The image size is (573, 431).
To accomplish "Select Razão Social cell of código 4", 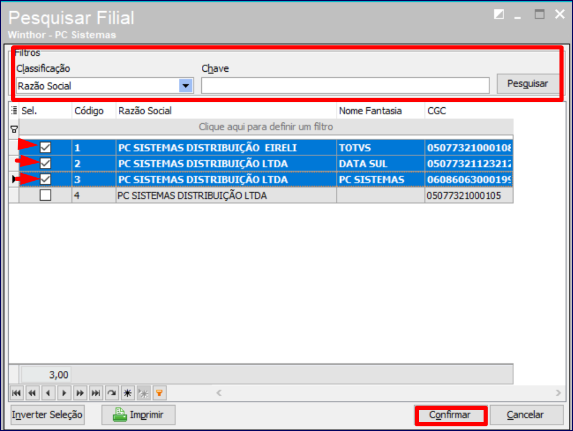I will (226, 195).
